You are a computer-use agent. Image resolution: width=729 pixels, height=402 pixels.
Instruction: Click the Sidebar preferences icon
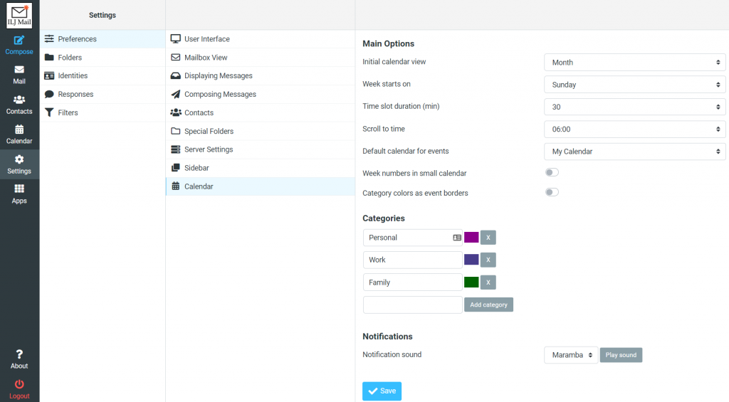[x=175, y=168]
